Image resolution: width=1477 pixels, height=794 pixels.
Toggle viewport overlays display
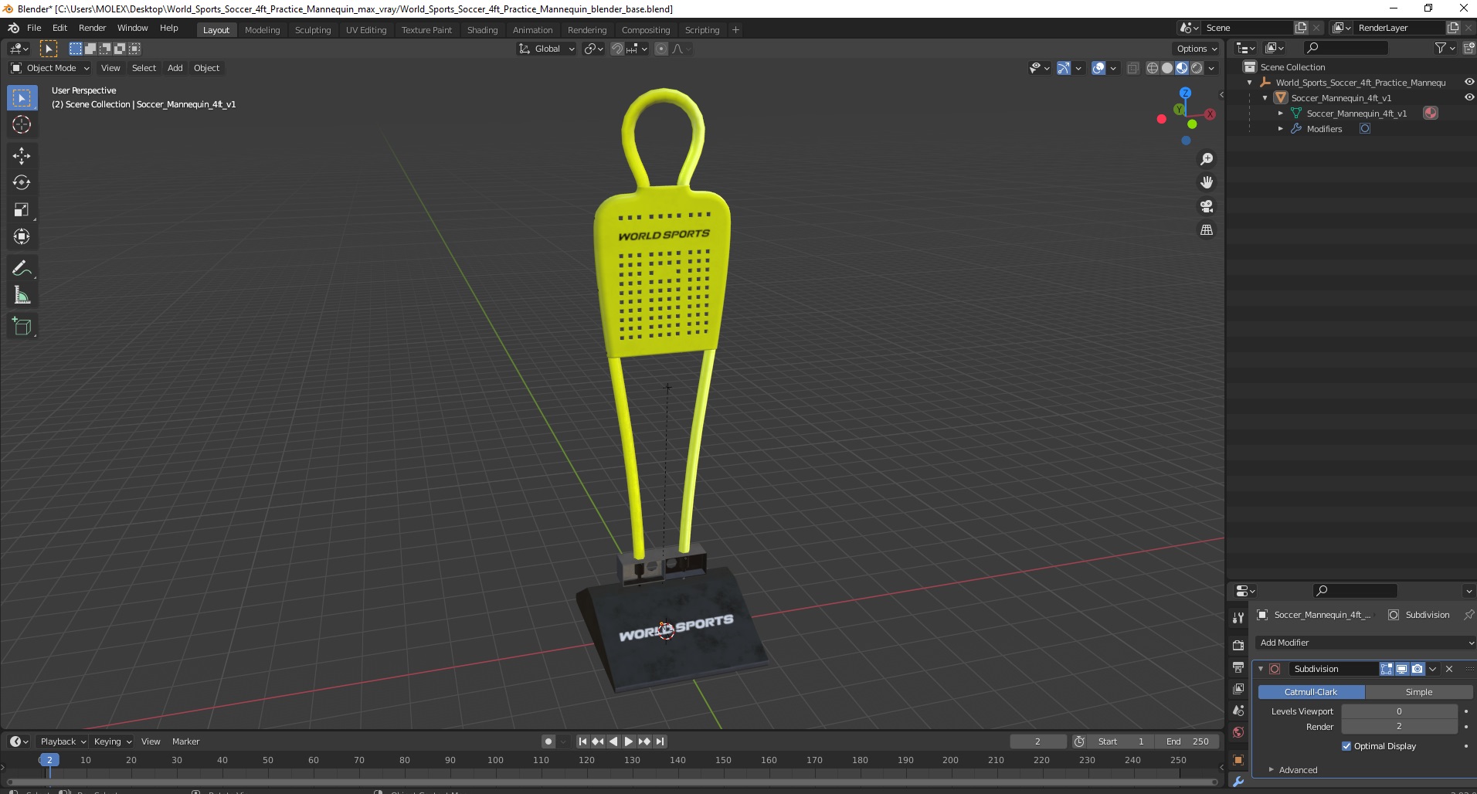coord(1098,68)
